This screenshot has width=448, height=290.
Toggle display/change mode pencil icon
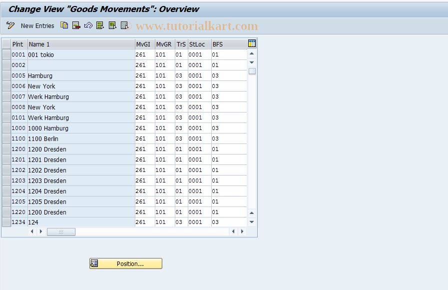(10, 25)
